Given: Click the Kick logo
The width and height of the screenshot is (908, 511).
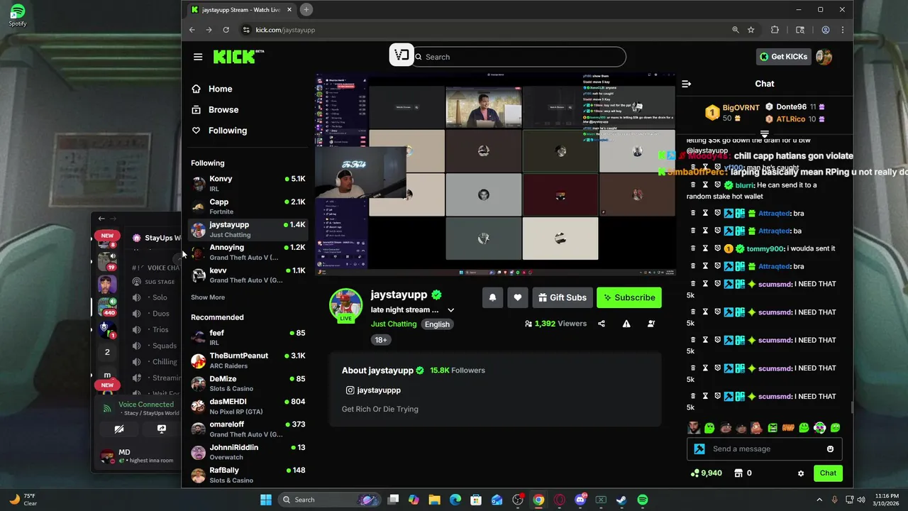Looking at the screenshot, I should [x=238, y=57].
